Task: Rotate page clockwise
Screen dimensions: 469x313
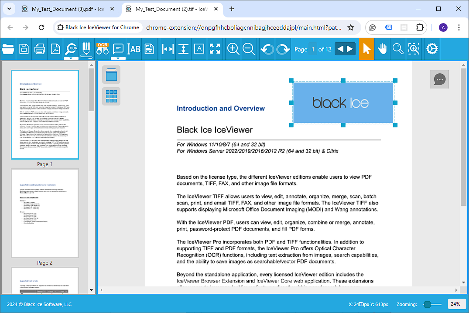Action: point(283,49)
